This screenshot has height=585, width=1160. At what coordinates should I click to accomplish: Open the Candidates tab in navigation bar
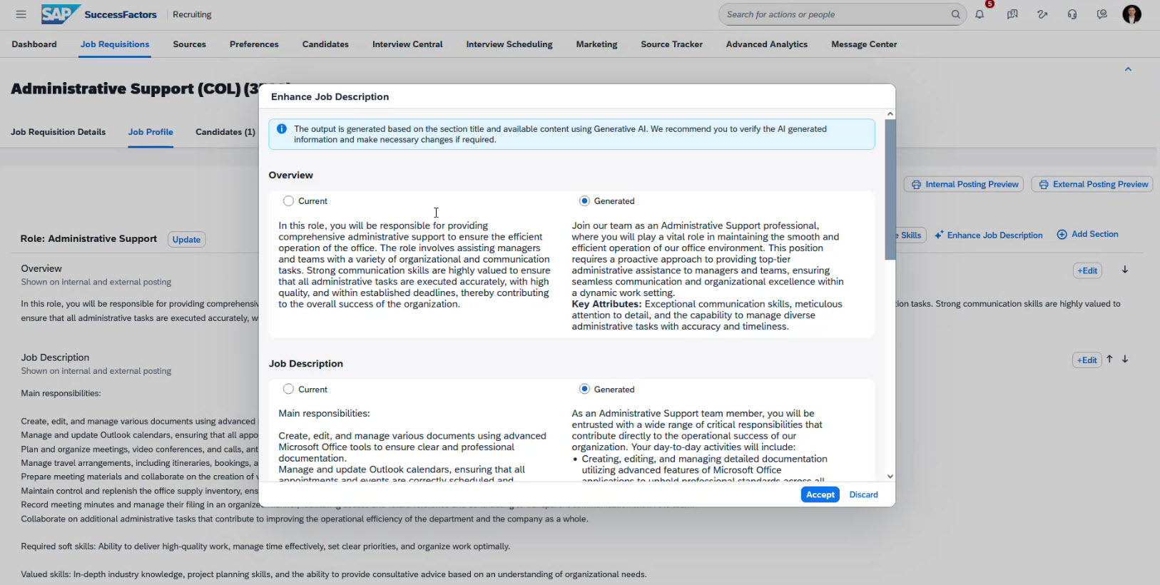click(x=325, y=44)
